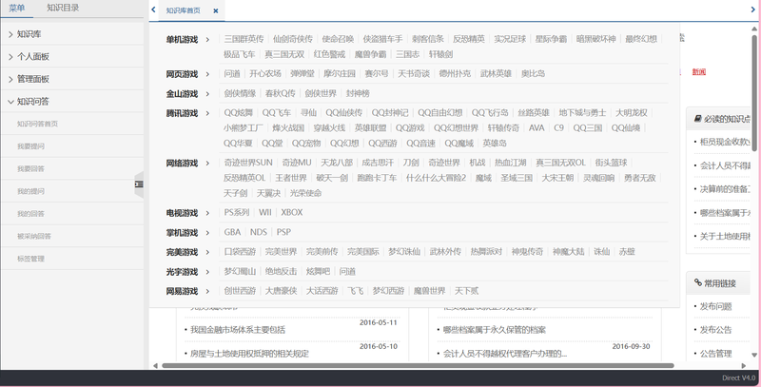Switch to the 知识目录 sidebar tab
Viewport: 761px width, 387px height.
tap(63, 8)
